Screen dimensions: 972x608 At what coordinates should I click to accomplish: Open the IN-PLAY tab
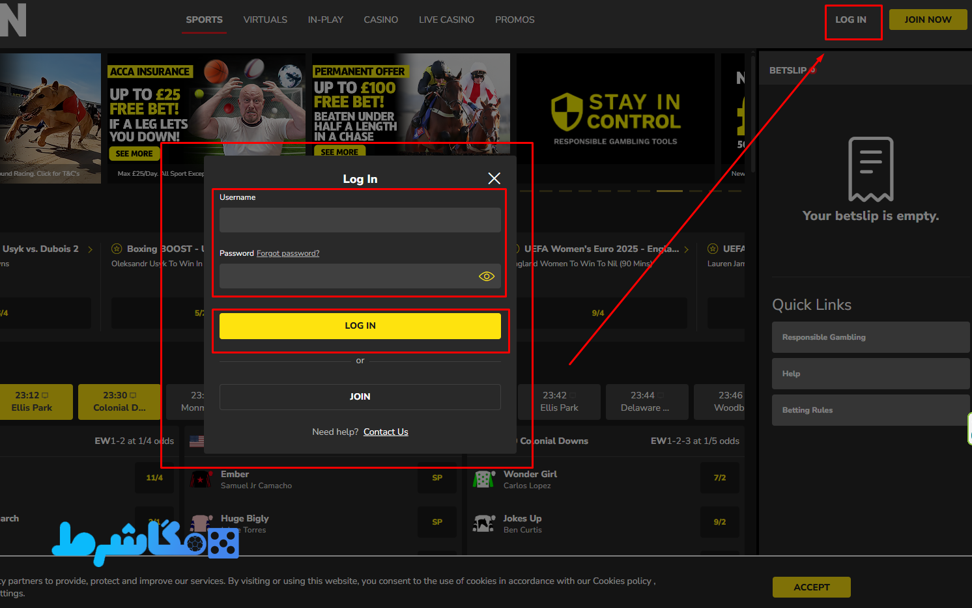[326, 20]
